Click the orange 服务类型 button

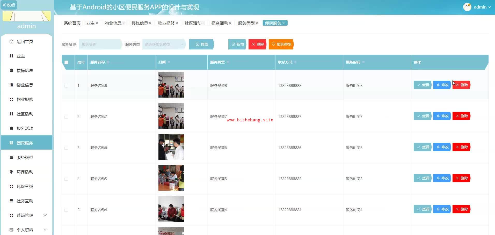click(281, 44)
